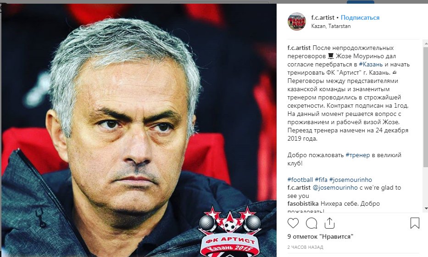
Task: Open f.c.artist profile avatar
Action: click(297, 21)
